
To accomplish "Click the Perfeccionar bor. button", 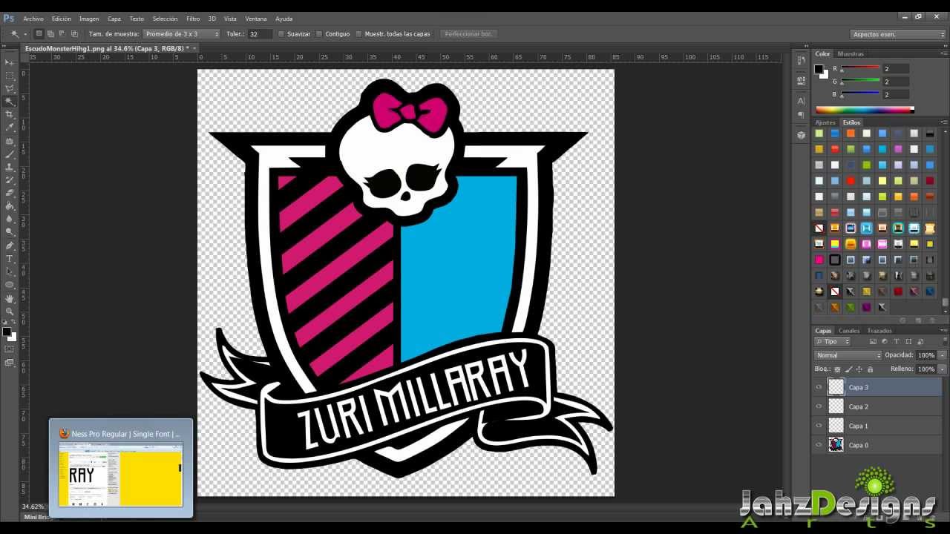I will coord(468,34).
